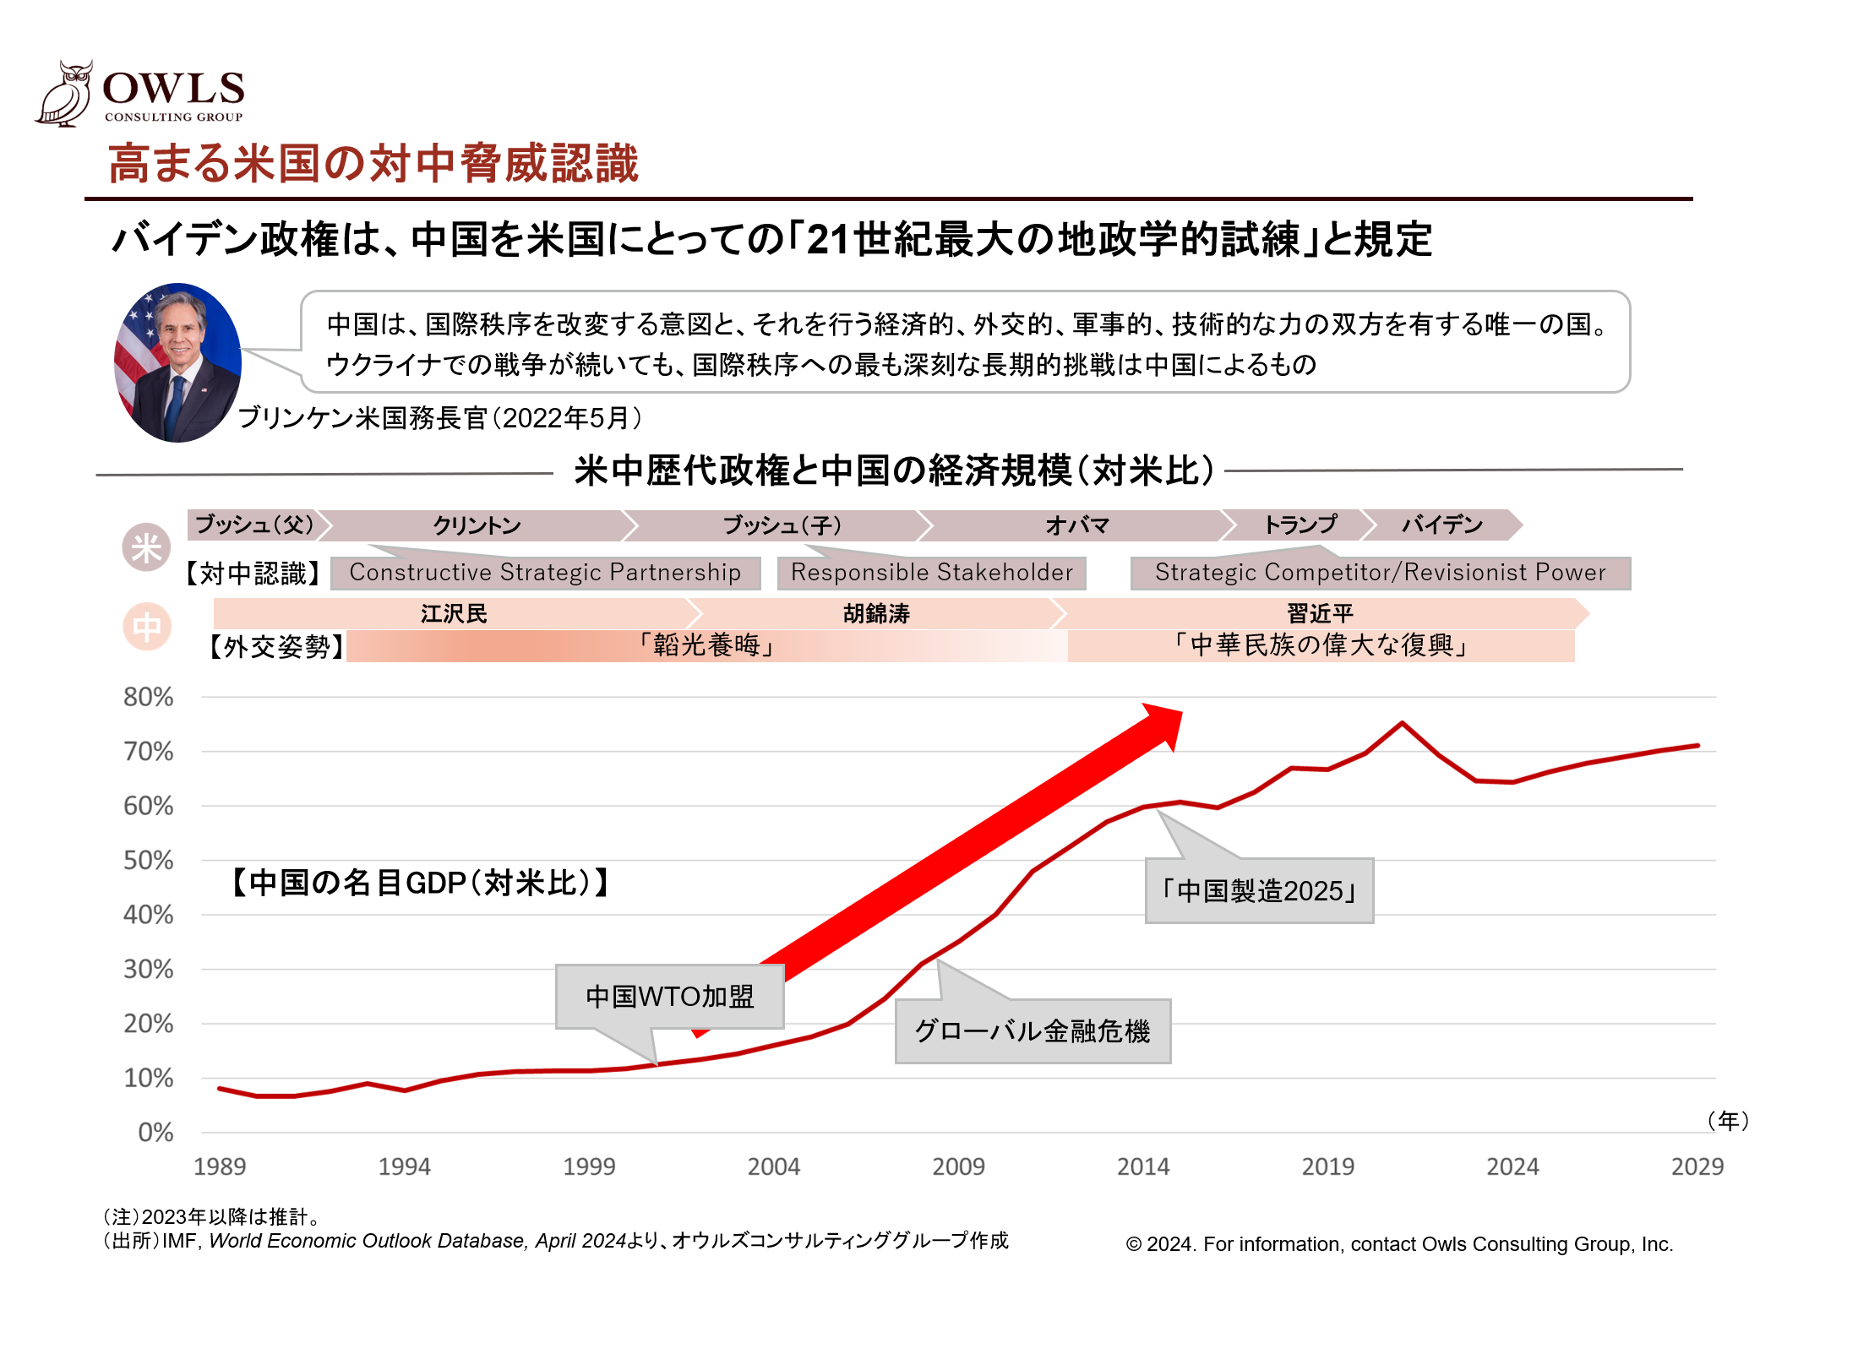This screenshot has width=1869, height=1365.
Task: Click the ブッシュ(父) administration arrow
Action: 259,525
